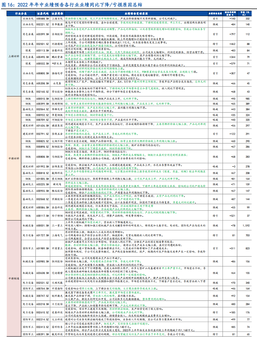Click the company name 上海石化
Image resolution: width=257 pixels, height=337 pixels.
coord(57,19)
